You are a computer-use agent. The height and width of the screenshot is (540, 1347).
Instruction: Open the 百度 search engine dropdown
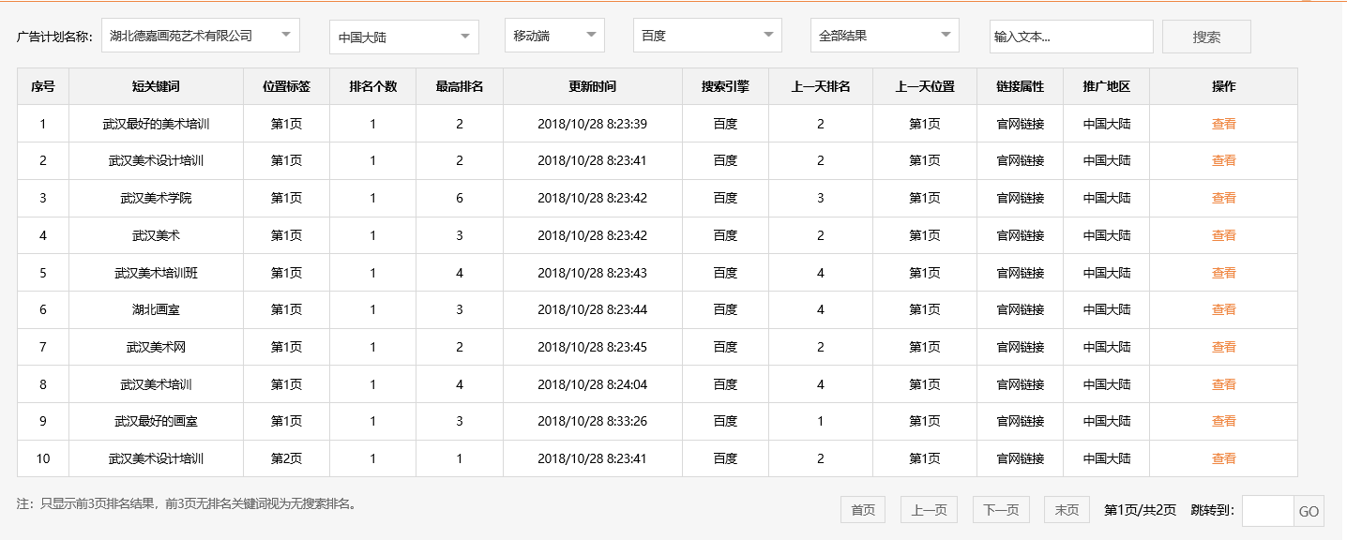tap(706, 36)
